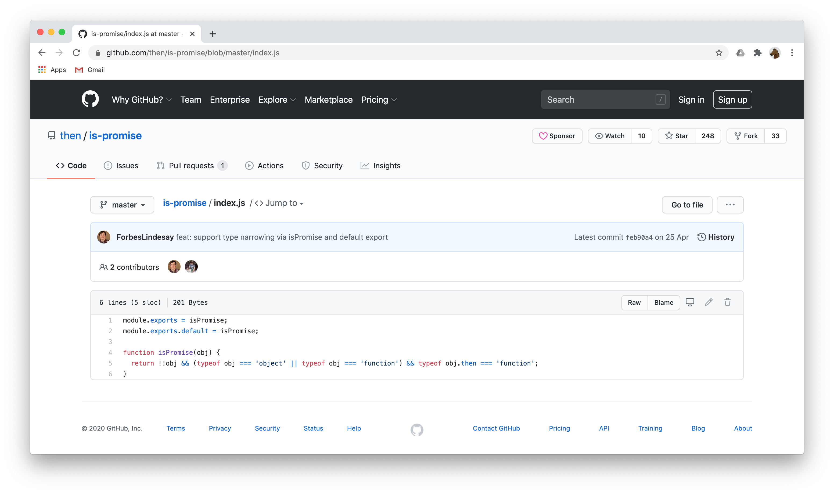Open the Pull requests tab
834x494 pixels.
coord(191,165)
